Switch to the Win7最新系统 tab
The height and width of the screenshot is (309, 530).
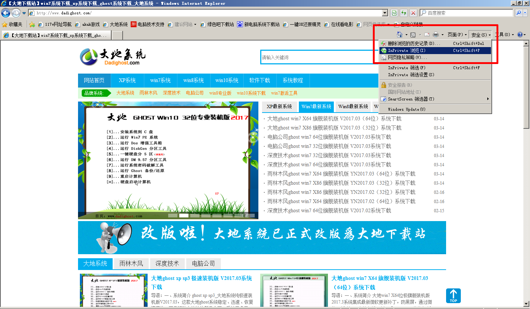point(317,107)
